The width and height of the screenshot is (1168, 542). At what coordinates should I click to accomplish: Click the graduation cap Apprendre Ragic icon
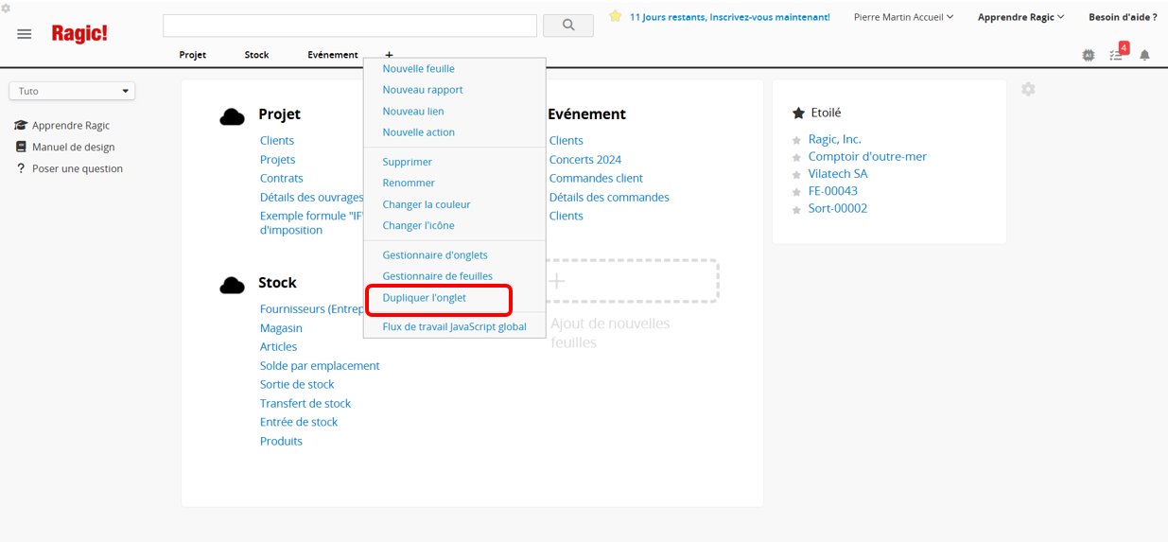coord(21,125)
